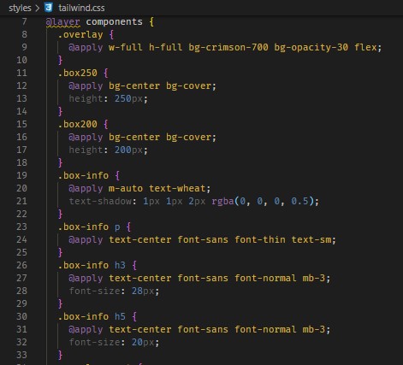
Task: Click the bg-cover class on line 12
Action: click(188, 85)
